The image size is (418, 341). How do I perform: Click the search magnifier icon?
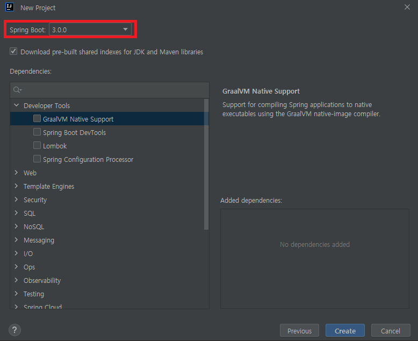click(17, 90)
